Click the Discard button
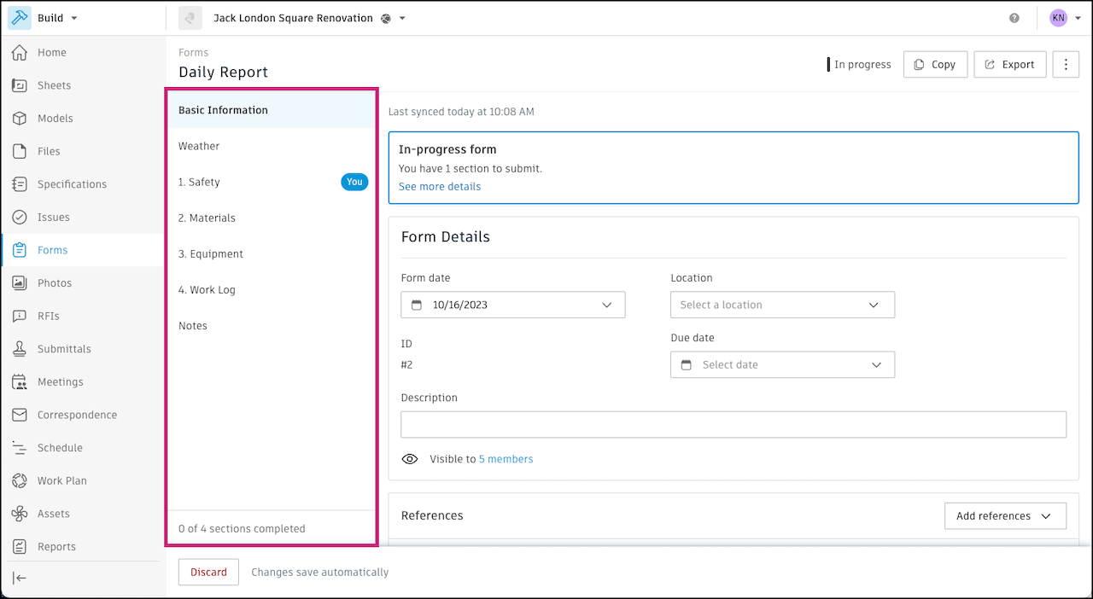This screenshot has height=599, width=1093. point(208,573)
